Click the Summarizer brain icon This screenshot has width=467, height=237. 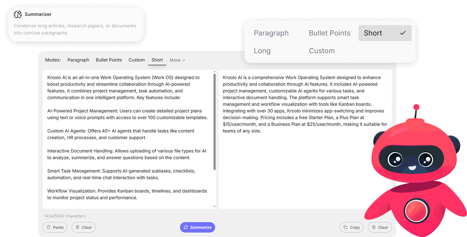18,14
